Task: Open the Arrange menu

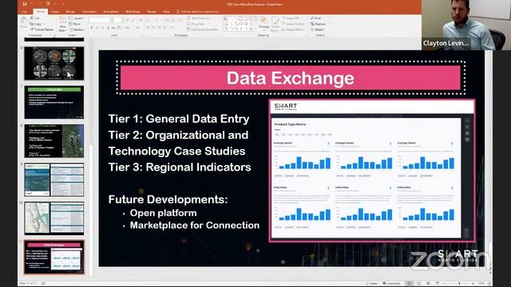Action: pyautogui.click(x=263, y=24)
